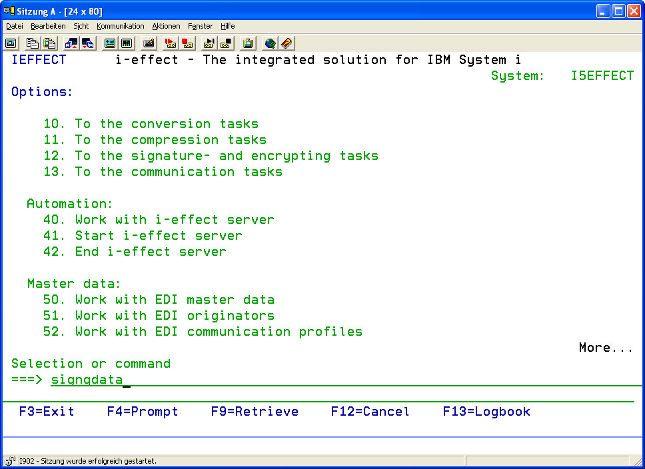
Task: Open the Datei menu
Action: point(15,26)
